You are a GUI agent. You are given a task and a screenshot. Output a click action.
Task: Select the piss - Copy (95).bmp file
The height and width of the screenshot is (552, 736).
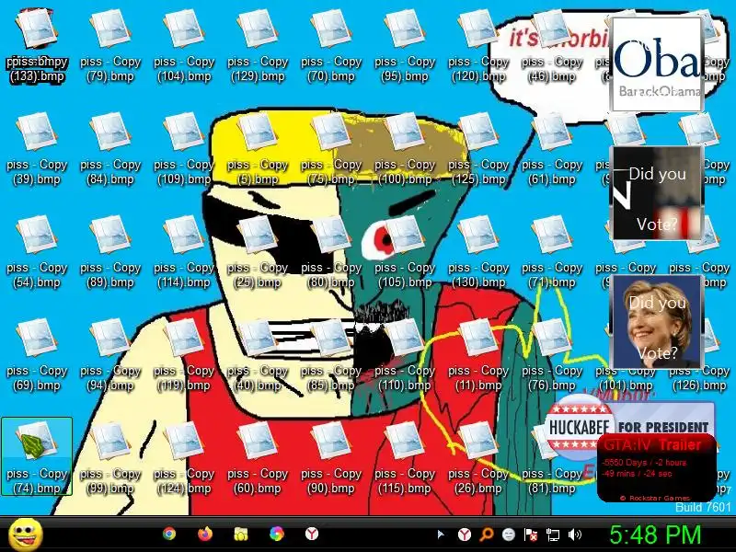point(405,47)
